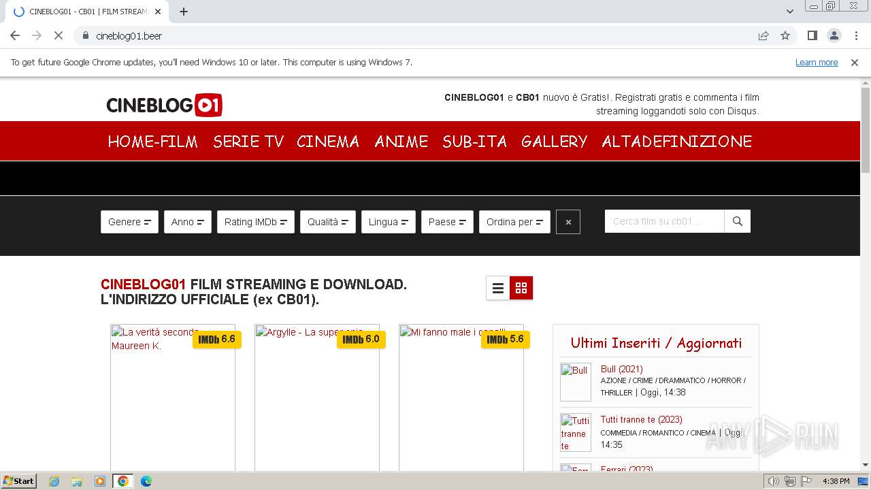Open the ALTADEFINIZIONE menu item
The image size is (871, 490).
click(x=677, y=142)
